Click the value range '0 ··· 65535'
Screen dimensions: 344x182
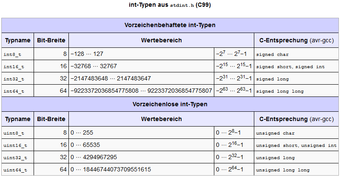tap(85, 145)
